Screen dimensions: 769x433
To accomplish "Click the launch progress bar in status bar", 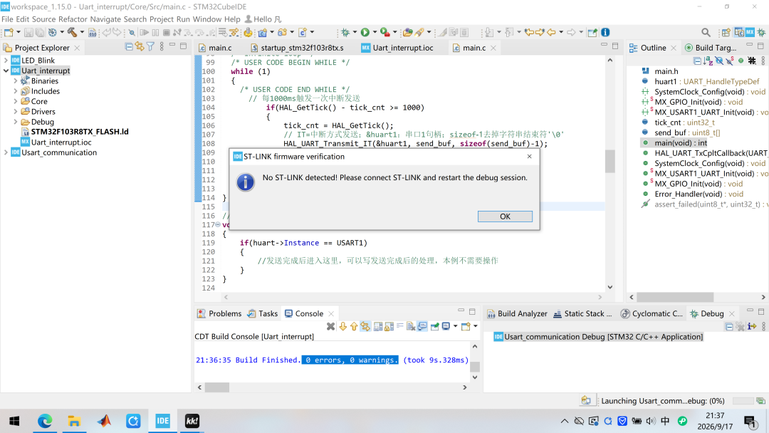I will 743,401.
